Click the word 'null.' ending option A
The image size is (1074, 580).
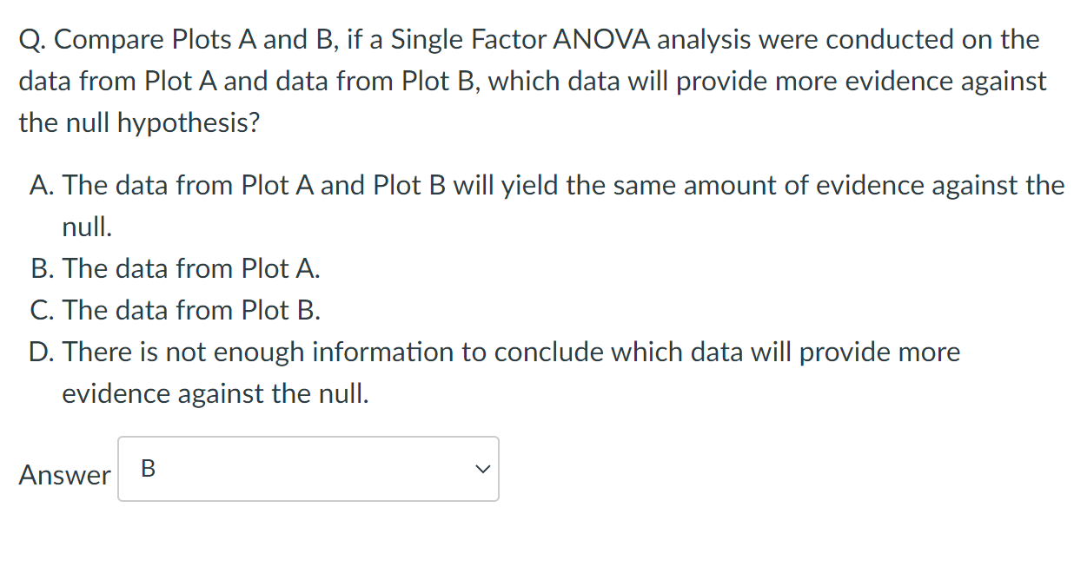pyautogui.click(x=87, y=227)
